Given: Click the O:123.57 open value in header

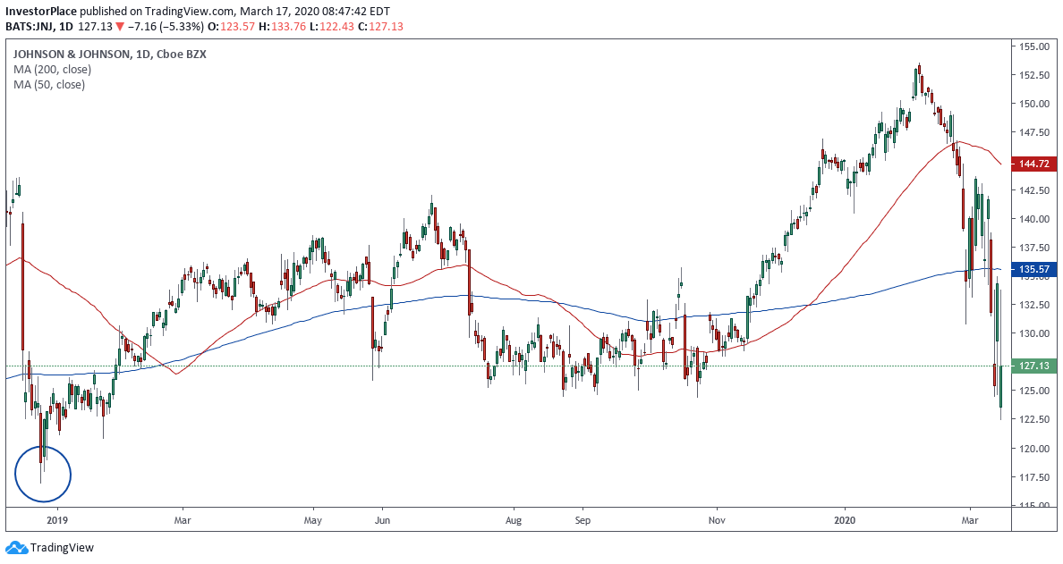Looking at the screenshot, I should click(x=233, y=27).
